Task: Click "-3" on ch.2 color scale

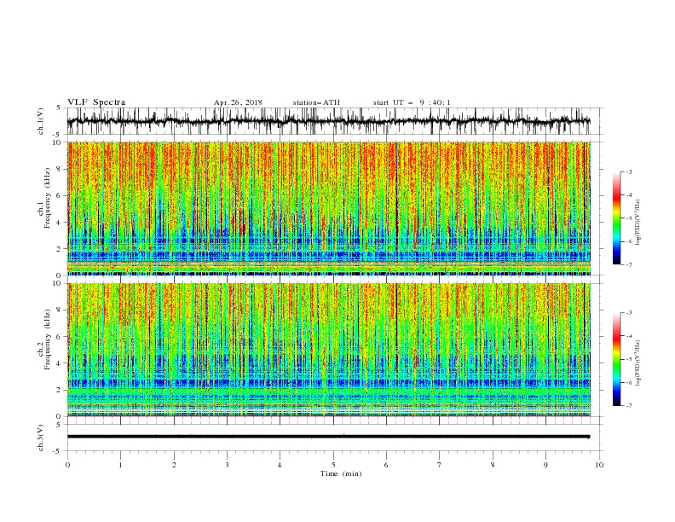Action: [629, 313]
